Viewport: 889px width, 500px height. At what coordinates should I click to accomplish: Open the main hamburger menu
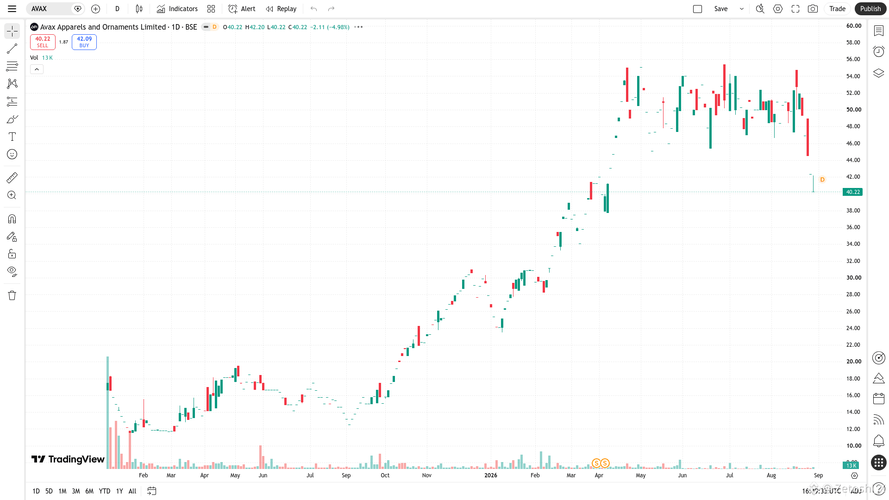pos(12,9)
